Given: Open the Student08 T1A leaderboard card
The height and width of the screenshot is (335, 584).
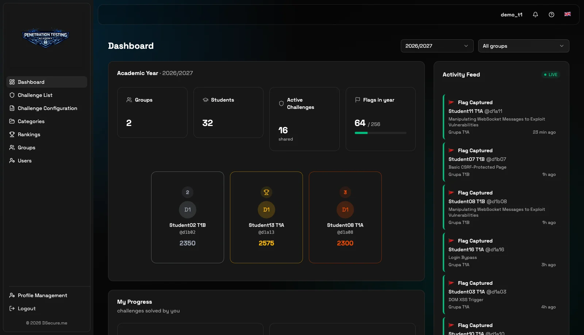Looking at the screenshot, I should tap(345, 217).
